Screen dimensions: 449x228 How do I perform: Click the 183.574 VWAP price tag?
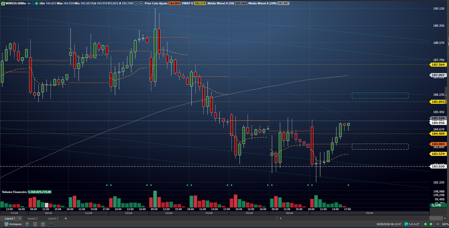pos(438,154)
